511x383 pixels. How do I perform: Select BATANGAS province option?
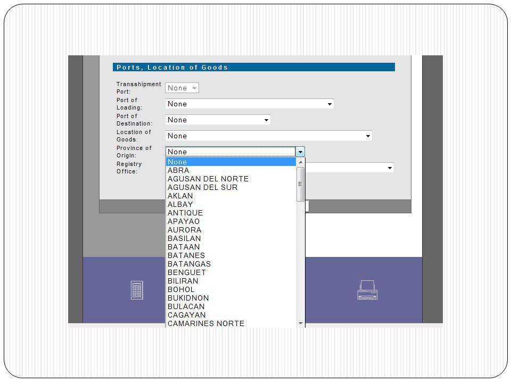point(230,264)
